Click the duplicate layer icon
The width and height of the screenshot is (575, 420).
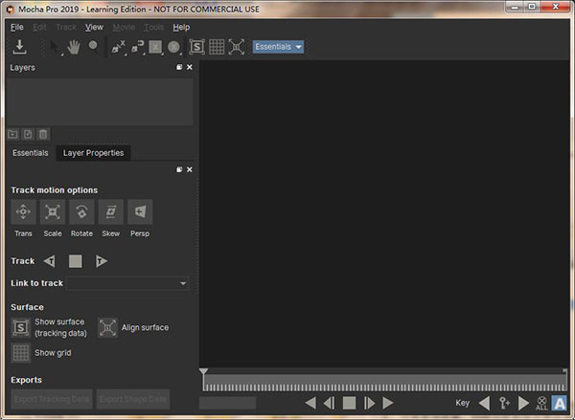coord(28,134)
